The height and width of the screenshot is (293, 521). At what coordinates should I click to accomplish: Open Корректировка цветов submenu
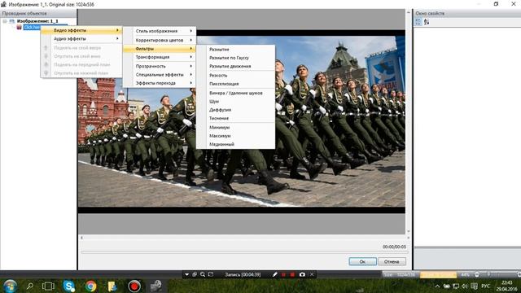(x=160, y=40)
